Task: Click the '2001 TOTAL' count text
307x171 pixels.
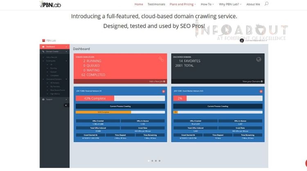Action: (x=185, y=66)
